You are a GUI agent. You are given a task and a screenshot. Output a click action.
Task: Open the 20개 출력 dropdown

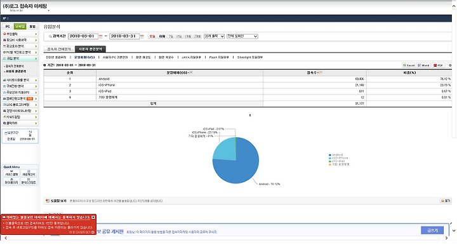(x=214, y=36)
